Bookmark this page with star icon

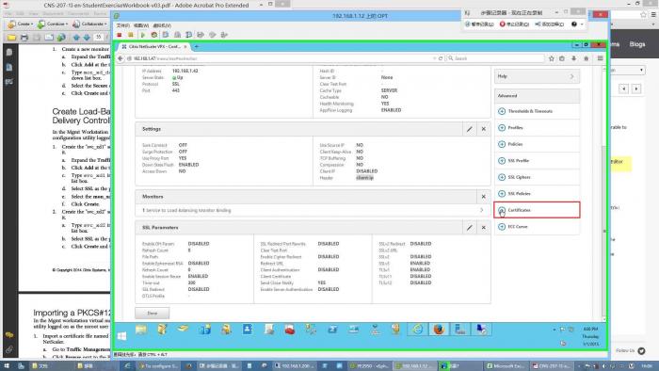tap(552, 58)
